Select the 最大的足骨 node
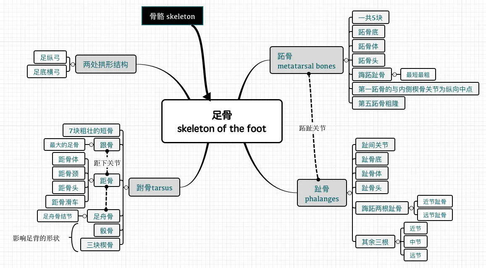486x268 pixels. (64, 145)
